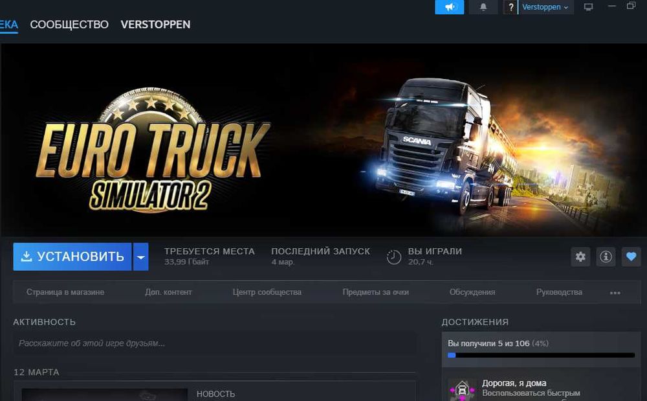Click Вы получили 5 из 106 text
The height and width of the screenshot is (401, 647).
(488, 343)
